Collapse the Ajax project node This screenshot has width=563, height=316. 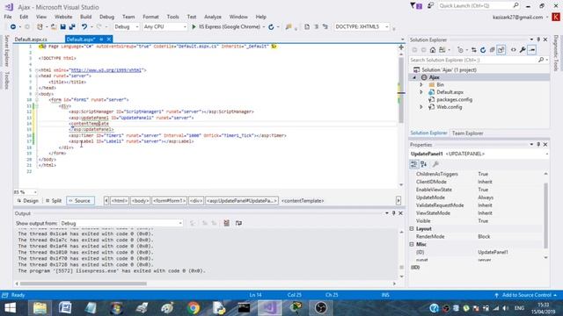[x=414, y=77]
